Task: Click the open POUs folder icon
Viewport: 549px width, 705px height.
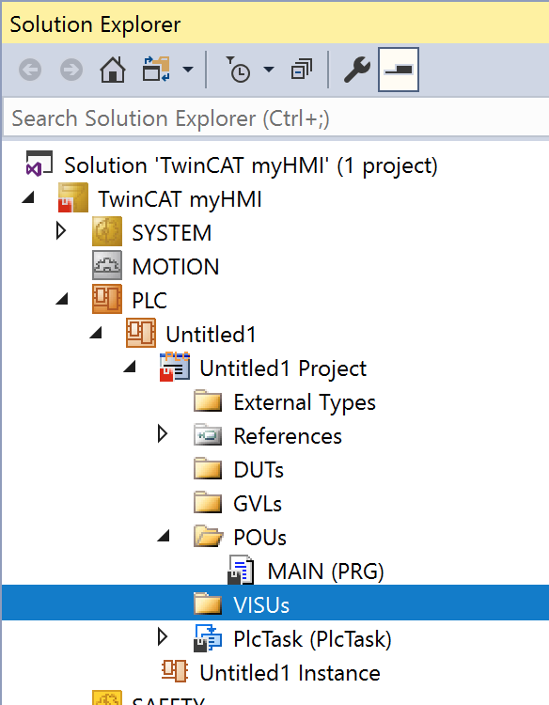Action: pos(209,536)
